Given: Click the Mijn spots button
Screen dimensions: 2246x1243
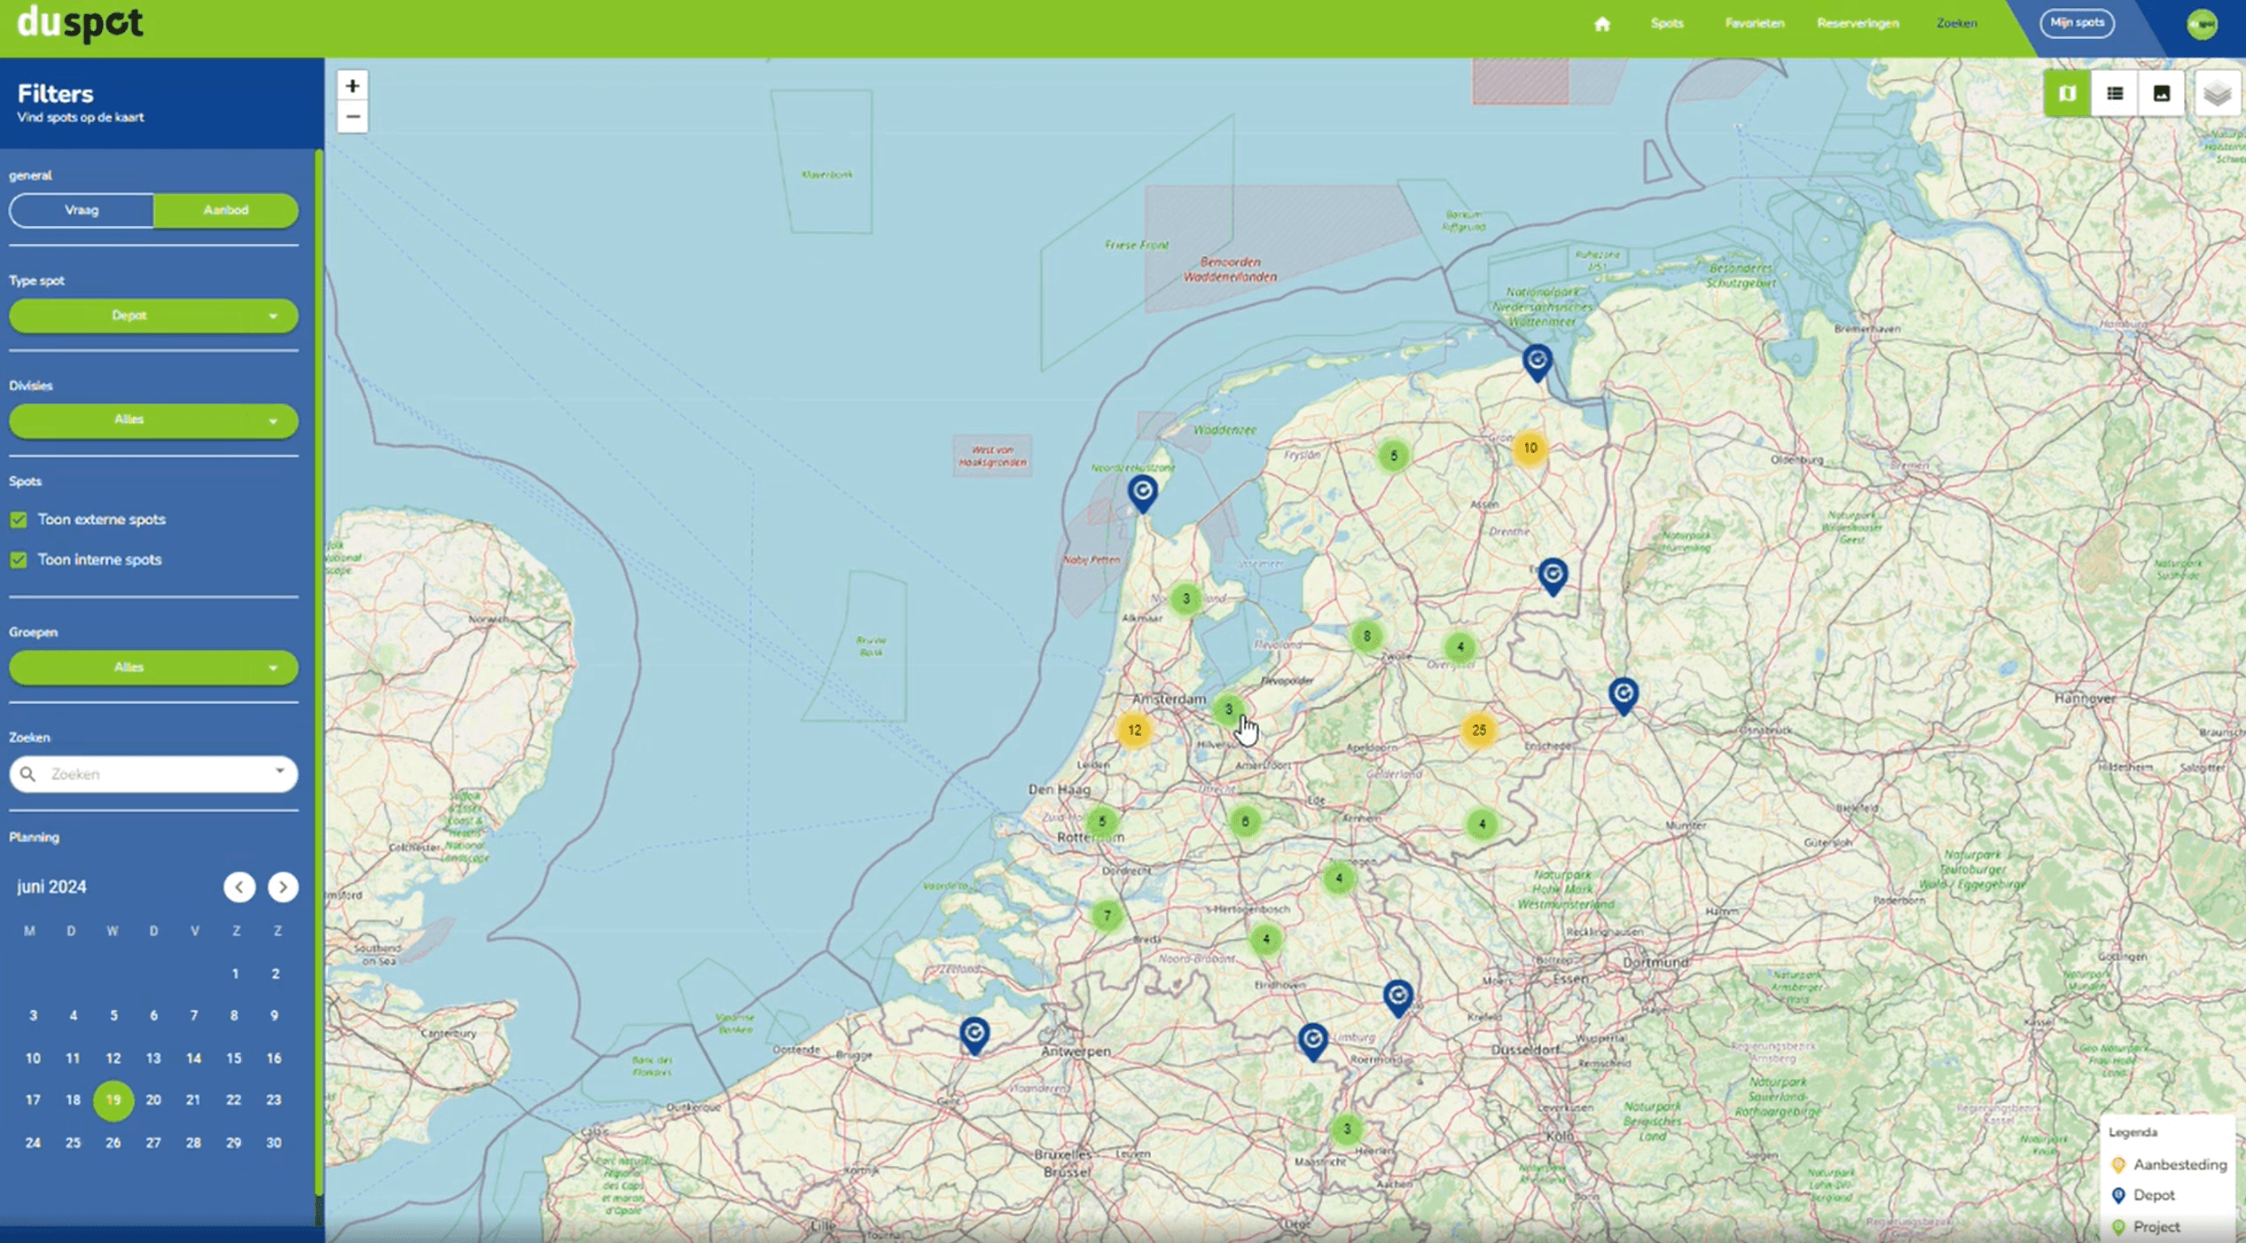Looking at the screenshot, I should [2077, 23].
